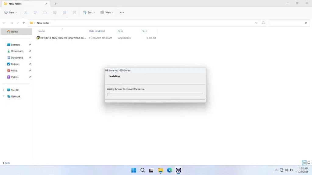Open the Sort dropdown

pos(89,12)
